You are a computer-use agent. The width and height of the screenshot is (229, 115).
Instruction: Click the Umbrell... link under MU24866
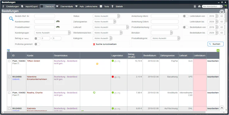16,79
